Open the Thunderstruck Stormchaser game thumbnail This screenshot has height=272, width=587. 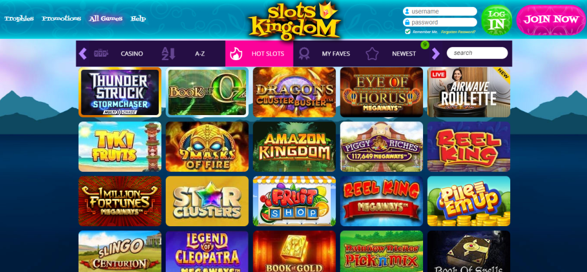(x=120, y=92)
